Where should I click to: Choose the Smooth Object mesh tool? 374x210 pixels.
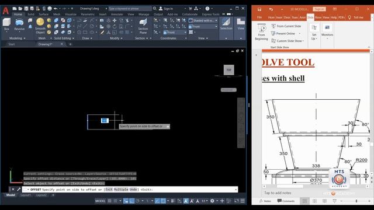40,26
